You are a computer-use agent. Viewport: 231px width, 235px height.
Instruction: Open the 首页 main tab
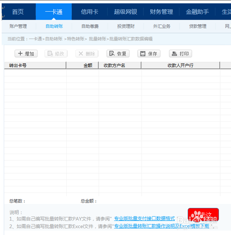point(18,12)
